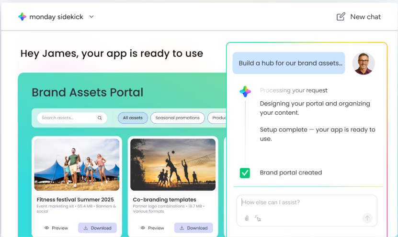This screenshot has height=237, width=398.
Task: Click eye icon on Fitness festival card
Action: (47, 228)
